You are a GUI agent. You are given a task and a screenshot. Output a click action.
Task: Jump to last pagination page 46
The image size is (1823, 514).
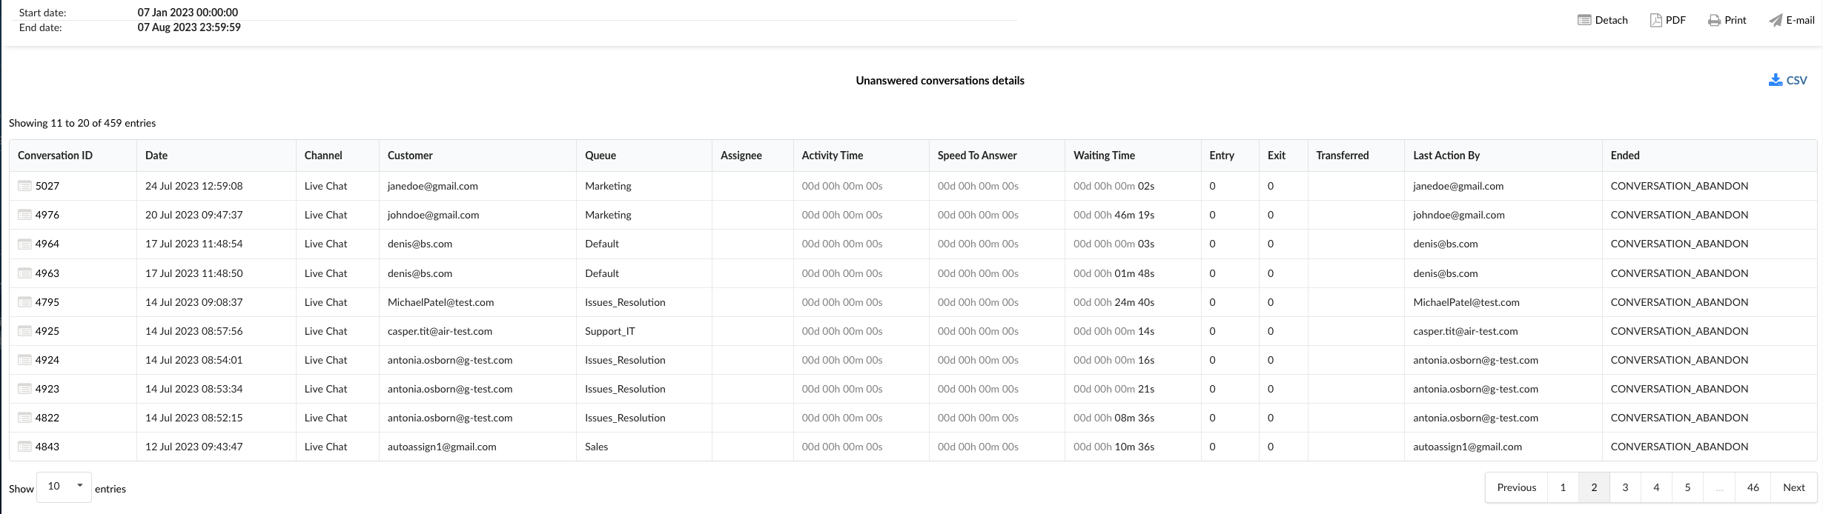click(x=1753, y=487)
